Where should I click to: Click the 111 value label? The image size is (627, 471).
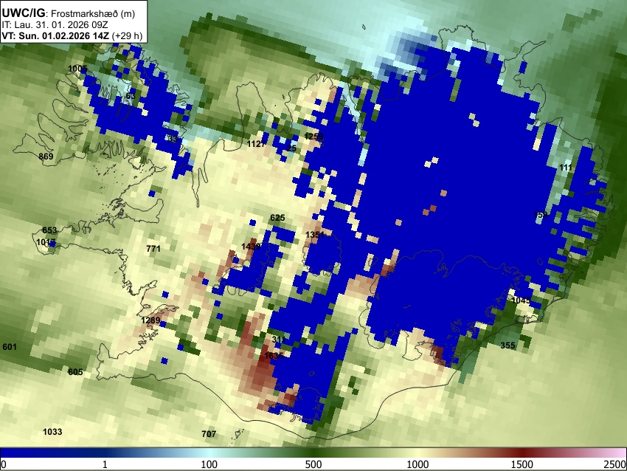566,168
